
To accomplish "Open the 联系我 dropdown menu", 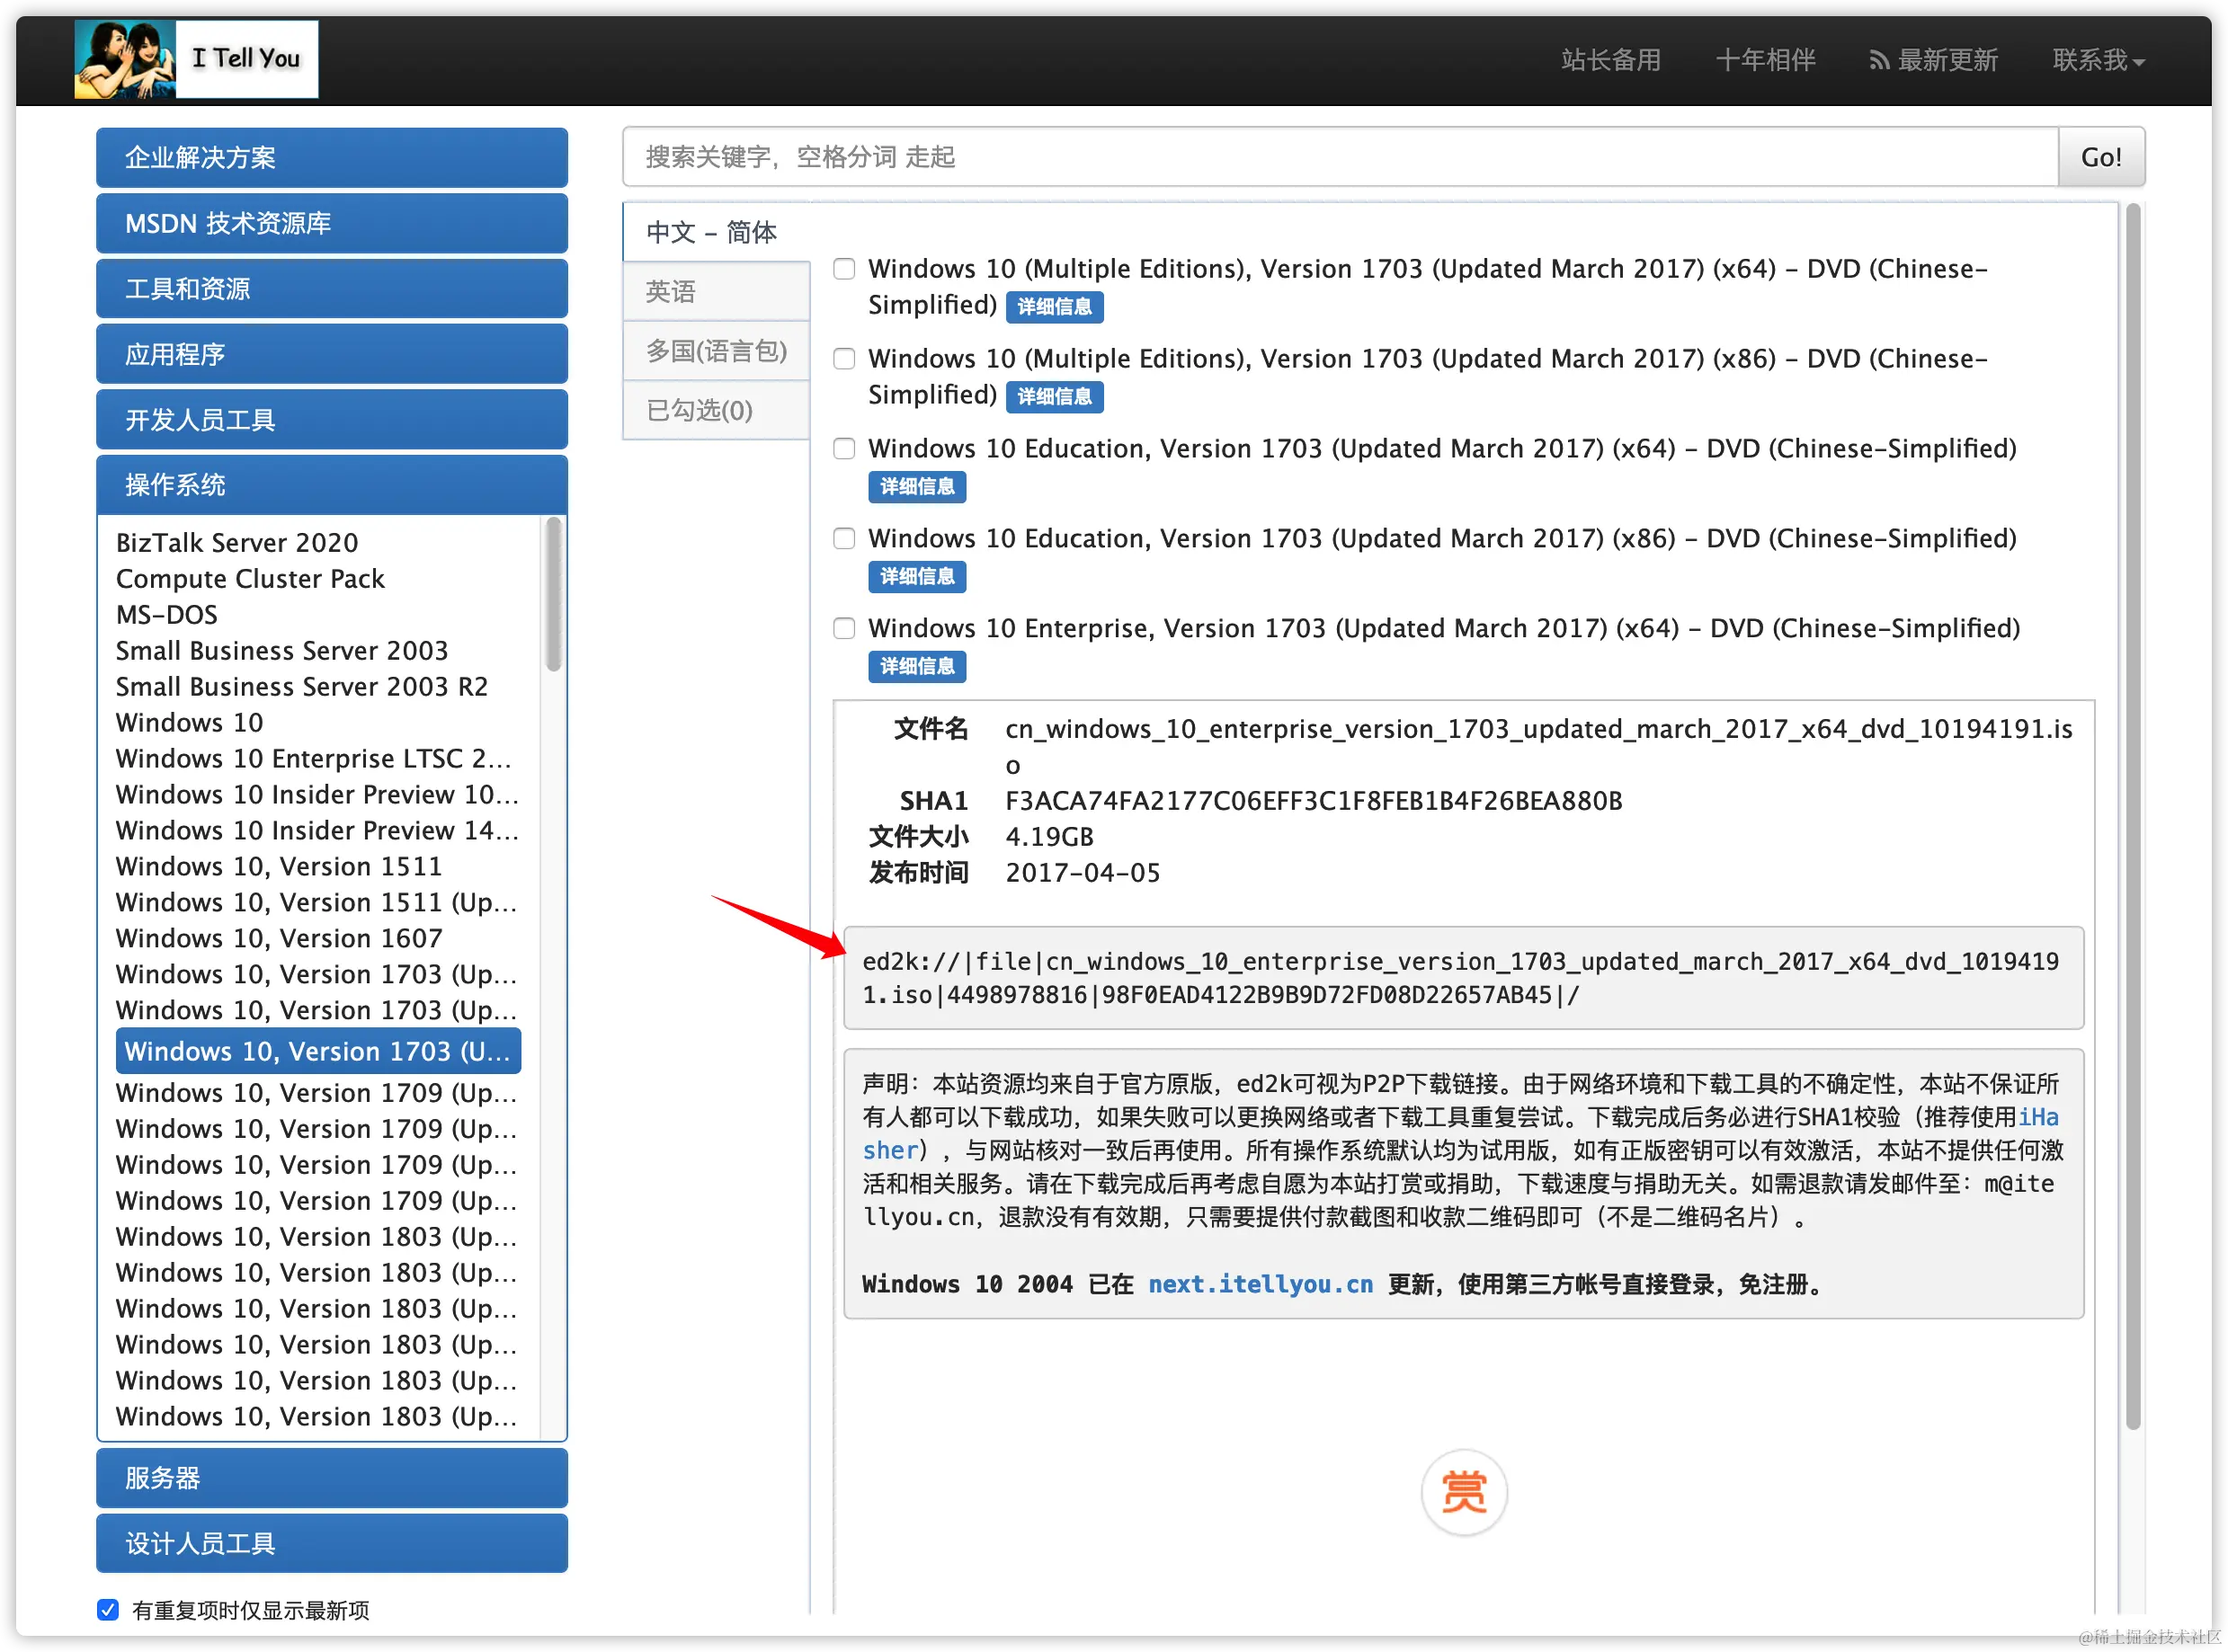I will tap(2097, 60).
